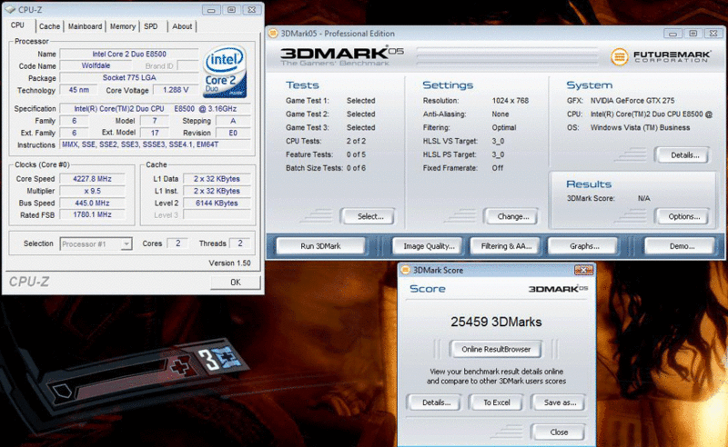Click the 25459 3DMarks score text
Image resolution: width=728 pixels, height=447 pixels.
click(496, 322)
